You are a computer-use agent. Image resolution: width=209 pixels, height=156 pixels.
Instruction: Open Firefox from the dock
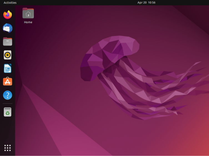pos(7,15)
